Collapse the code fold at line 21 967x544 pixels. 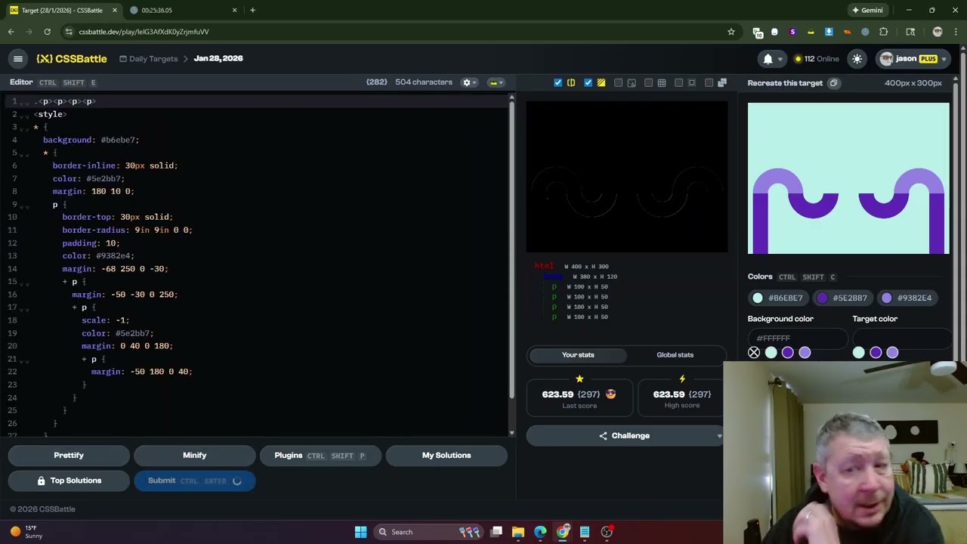[x=25, y=361]
